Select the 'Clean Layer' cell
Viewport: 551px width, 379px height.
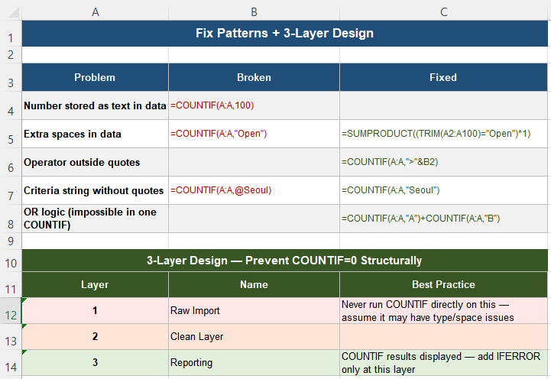click(x=254, y=336)
